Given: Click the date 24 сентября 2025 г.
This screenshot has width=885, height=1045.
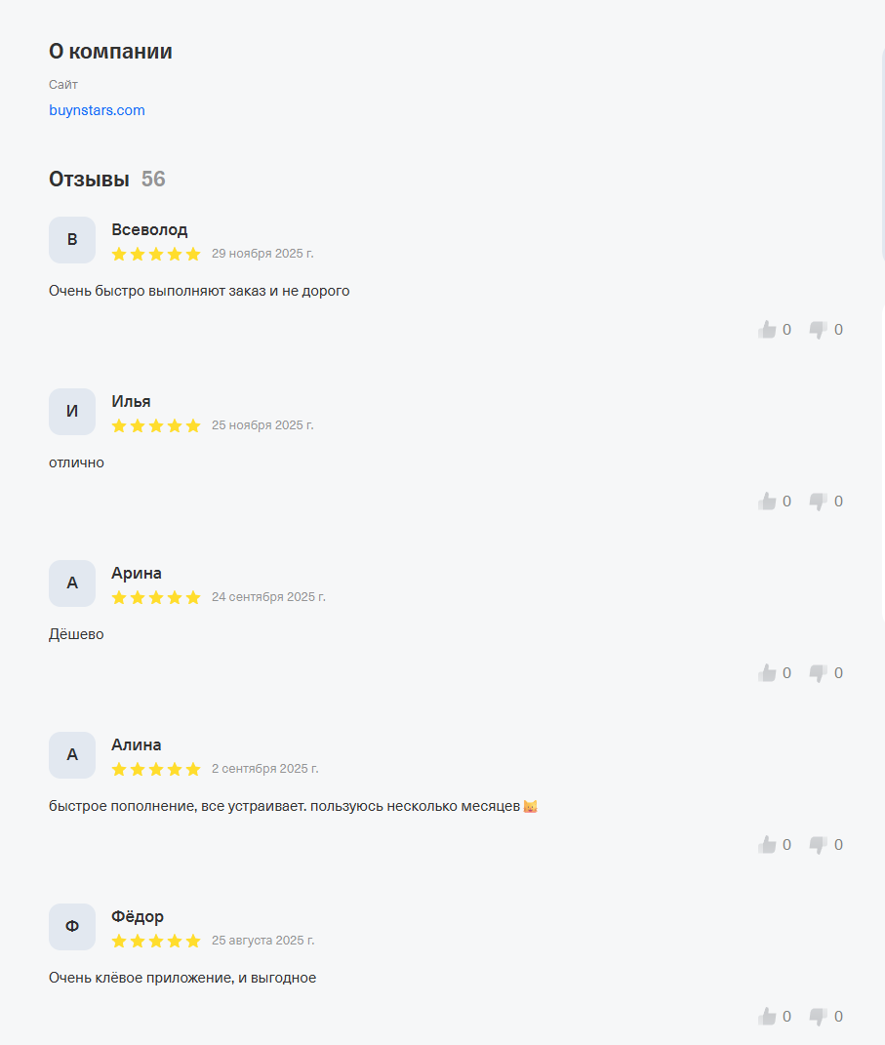Looking at the screenshot, I should pyautogui.click(x=268, y=597).
